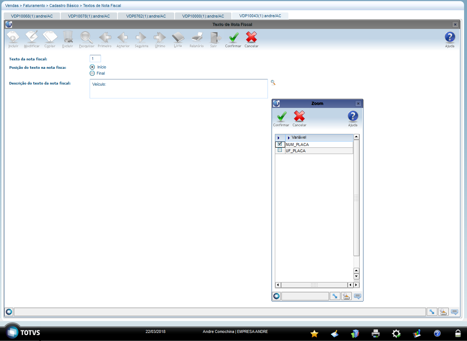
Task: Click Zoom grid horizontal scrollbar track
Action: coord(314,285)
